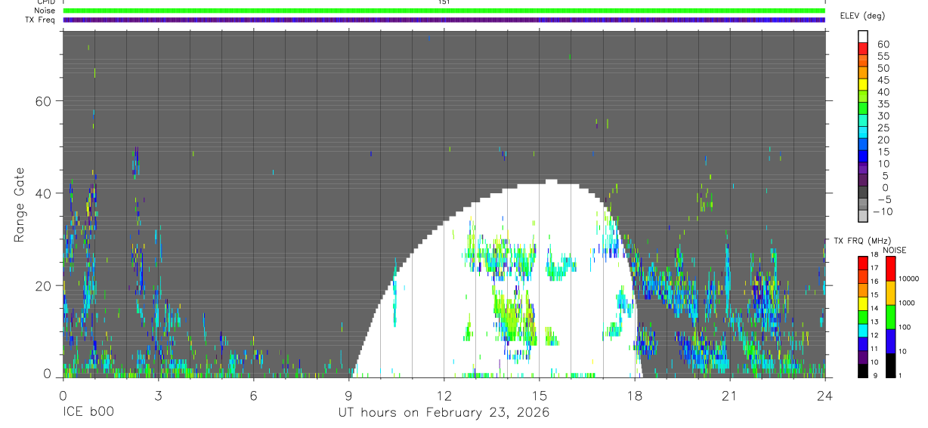Image resolution: width=928 pixels, height=428 pixels.
Task: Click the orange swatch in NOISE color bar
Action: pos(890,292)
